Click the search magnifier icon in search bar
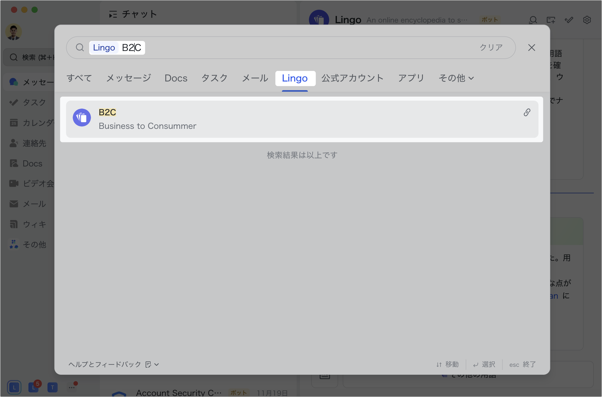 pyautogui.click(x=80, y=48)
